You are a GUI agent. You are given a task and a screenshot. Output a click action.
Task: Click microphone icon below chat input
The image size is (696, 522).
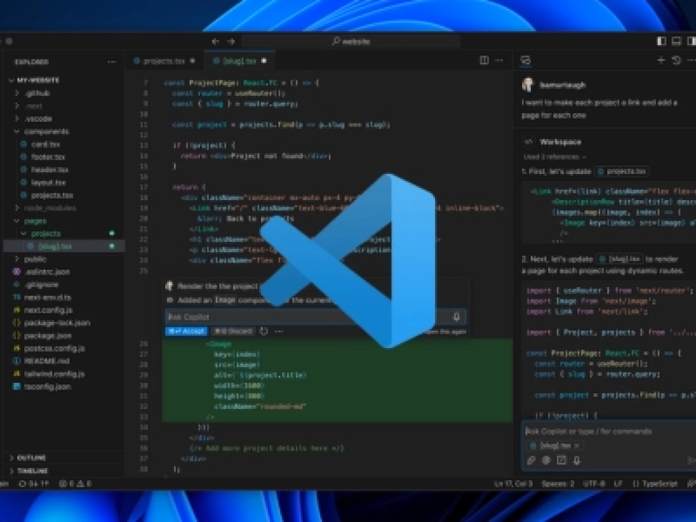pyautogui.click(x=577, y=460)
